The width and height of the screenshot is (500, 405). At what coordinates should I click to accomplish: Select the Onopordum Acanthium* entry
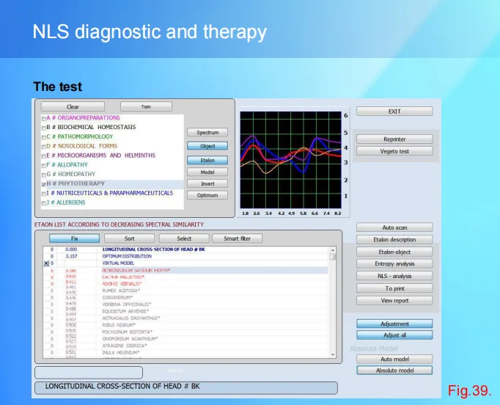coord(185,339)
